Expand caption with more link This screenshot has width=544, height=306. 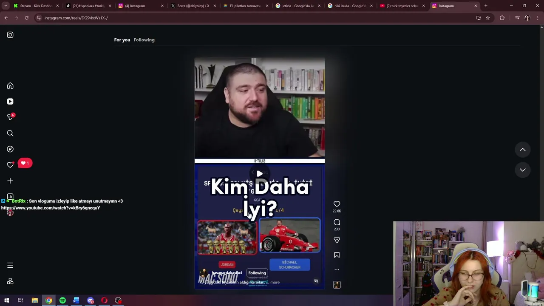click(275, 282)
